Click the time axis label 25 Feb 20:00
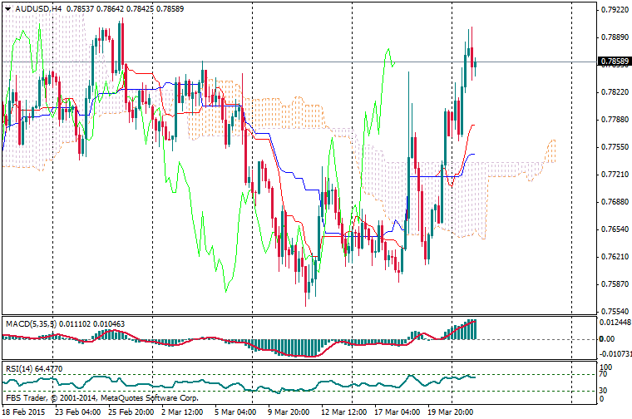Screen dimensions: 632x419 click(131, 412)
